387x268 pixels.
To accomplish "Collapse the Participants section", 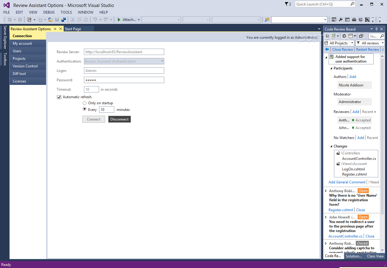I will [x=331, y=68].
